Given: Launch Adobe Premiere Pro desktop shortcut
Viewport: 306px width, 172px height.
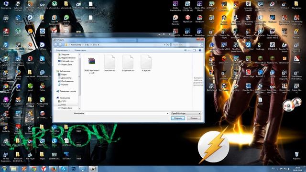Looking at the screenshot, I should click(x=175, y=6).
